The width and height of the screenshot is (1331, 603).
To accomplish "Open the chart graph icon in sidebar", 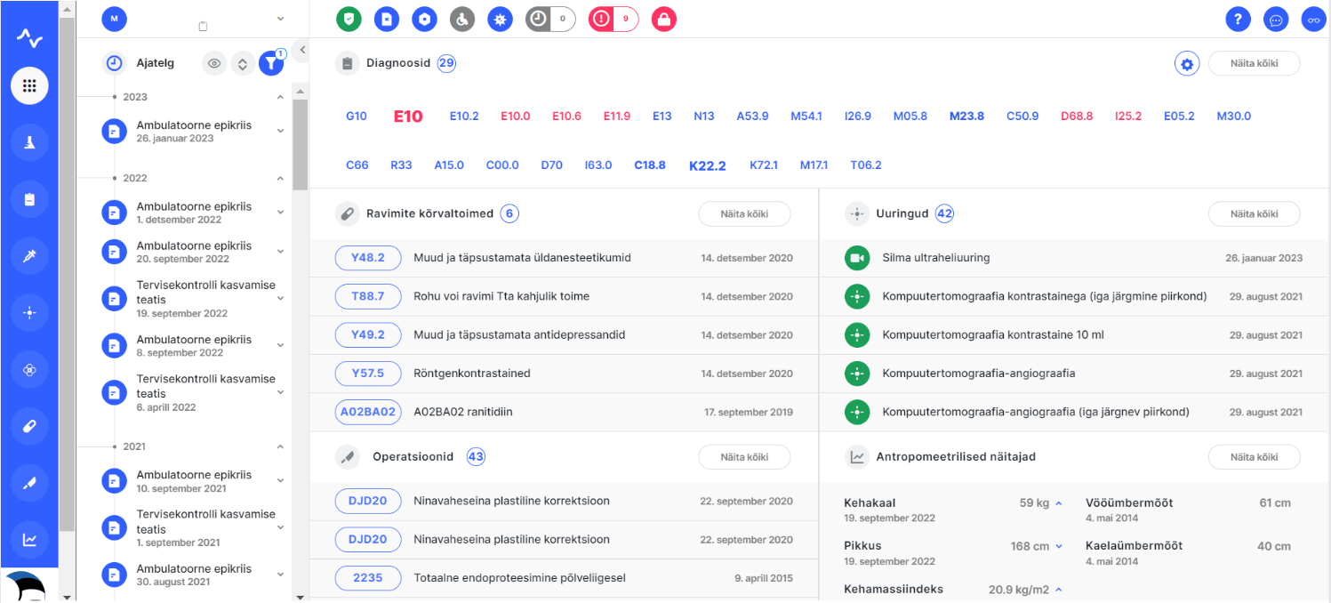I will tap(29, 539).
